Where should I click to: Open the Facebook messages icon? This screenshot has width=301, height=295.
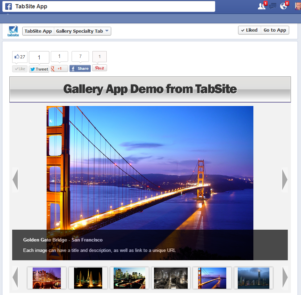pyautogui.click(x=272, y=6)
